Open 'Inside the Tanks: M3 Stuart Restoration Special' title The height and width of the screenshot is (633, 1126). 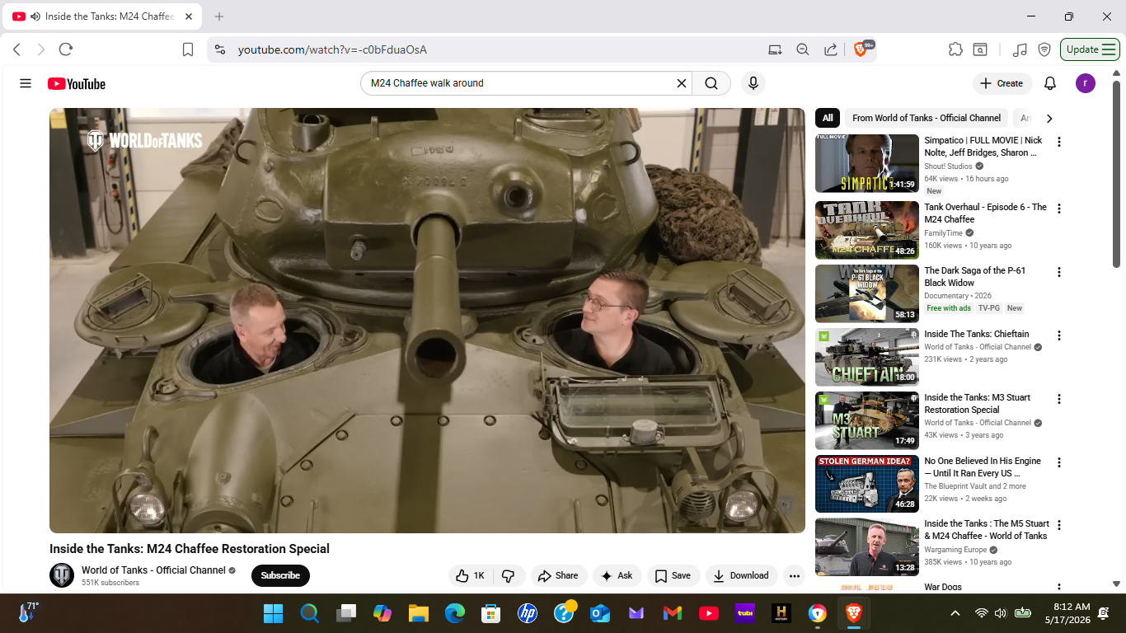[x=977, y=403]
